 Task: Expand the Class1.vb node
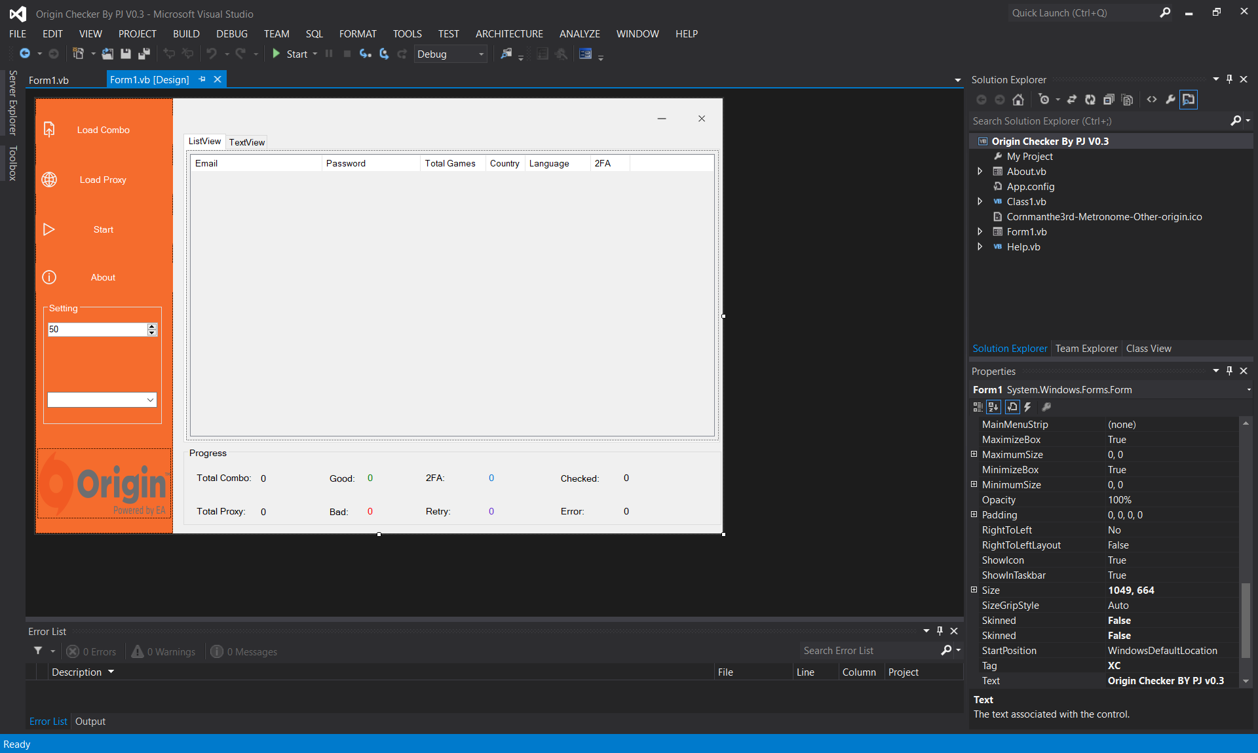click(x=980, y=201)
